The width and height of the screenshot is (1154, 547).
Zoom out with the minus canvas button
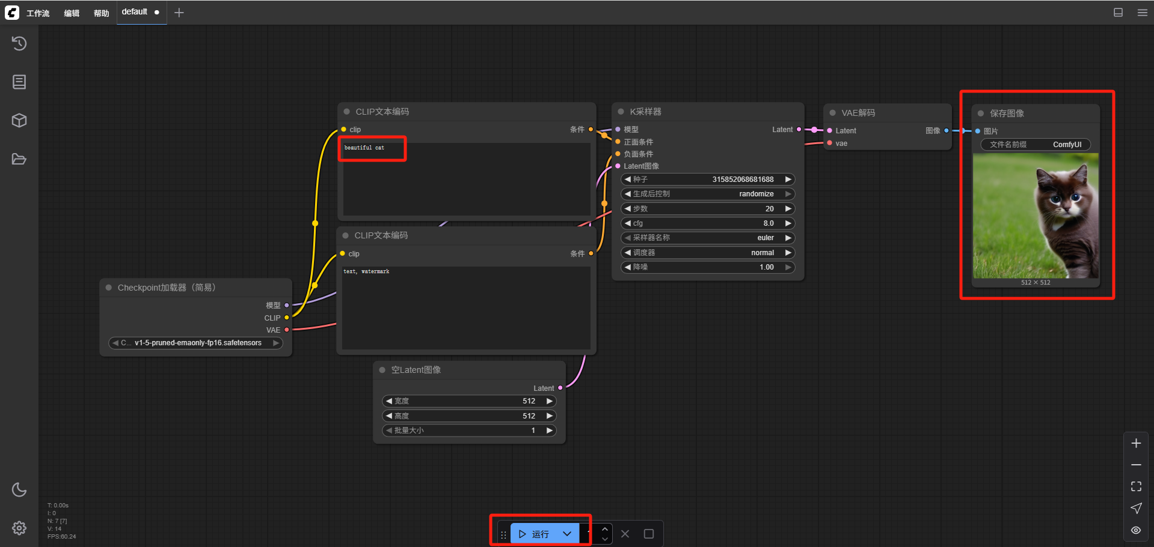1136,465
